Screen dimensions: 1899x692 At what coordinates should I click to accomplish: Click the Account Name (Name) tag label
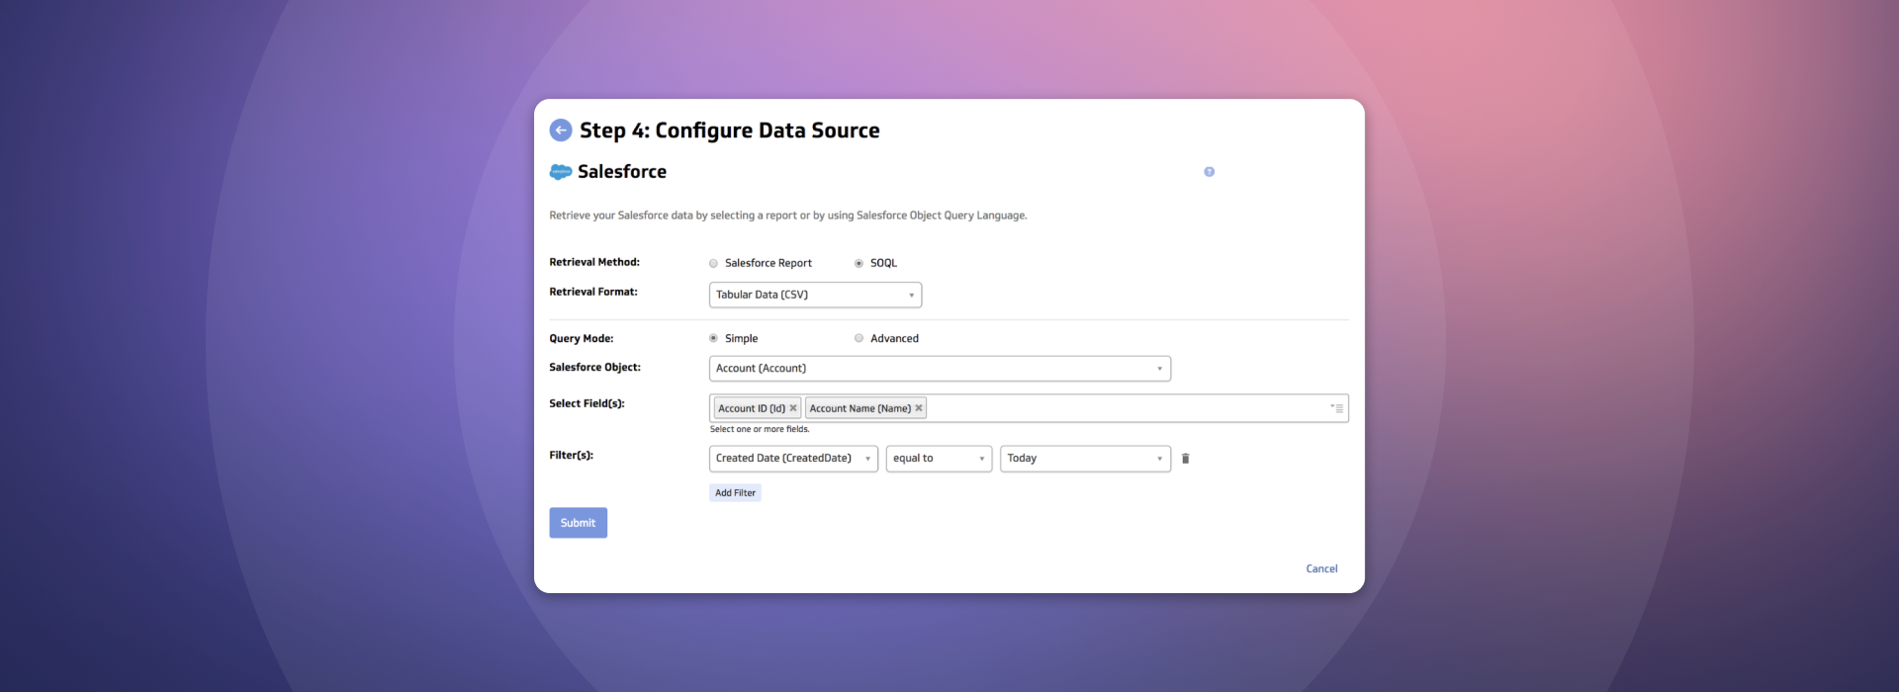point(859,408)
